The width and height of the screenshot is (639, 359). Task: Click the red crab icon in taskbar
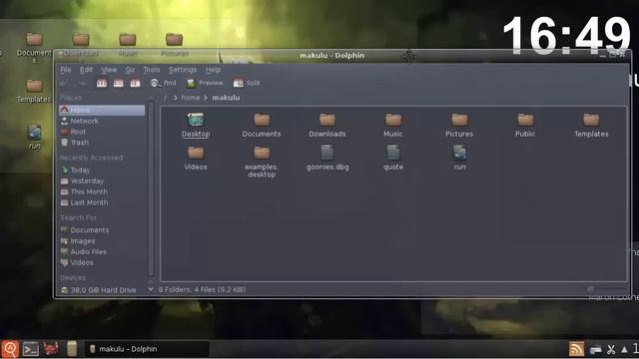point(51,349)
